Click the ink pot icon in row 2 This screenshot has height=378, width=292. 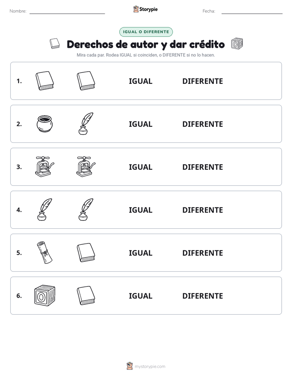(x=45, y=124)
